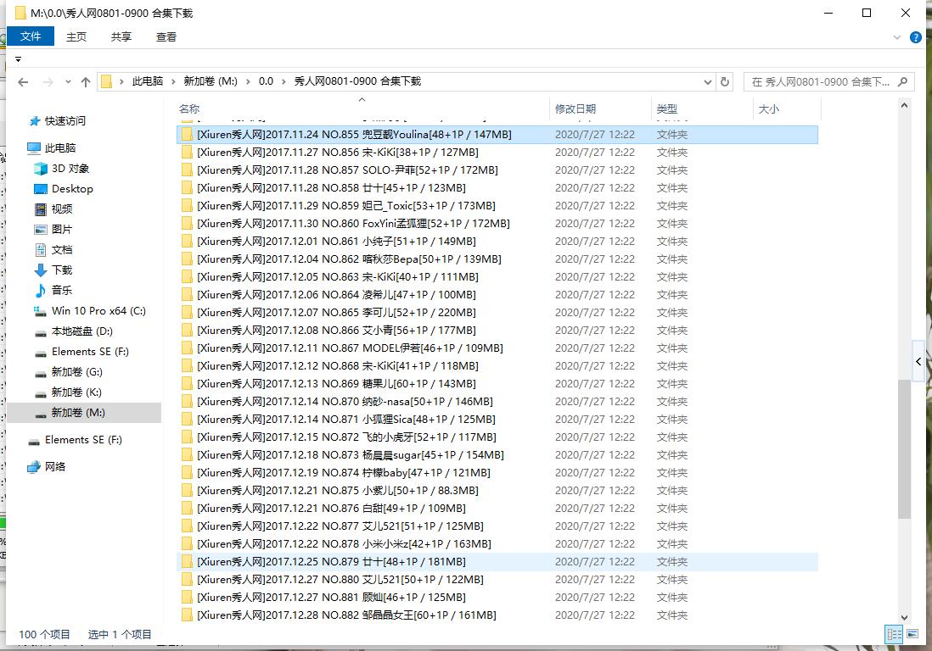
Task: Open the 查看 ribbon tab
Action: (x=166, y=36)
